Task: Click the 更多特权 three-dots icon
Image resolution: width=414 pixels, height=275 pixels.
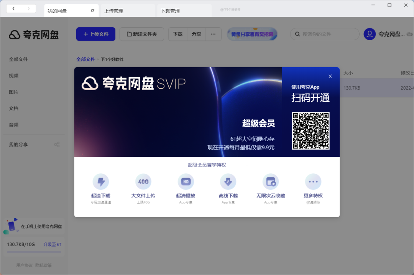Action: [313, 182]
